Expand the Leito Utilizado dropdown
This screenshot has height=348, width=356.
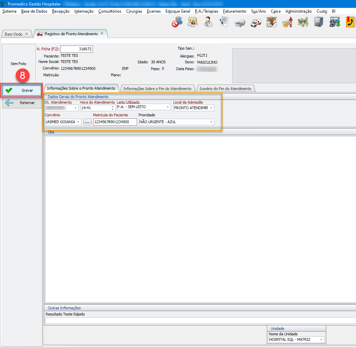tap(168, 107)
